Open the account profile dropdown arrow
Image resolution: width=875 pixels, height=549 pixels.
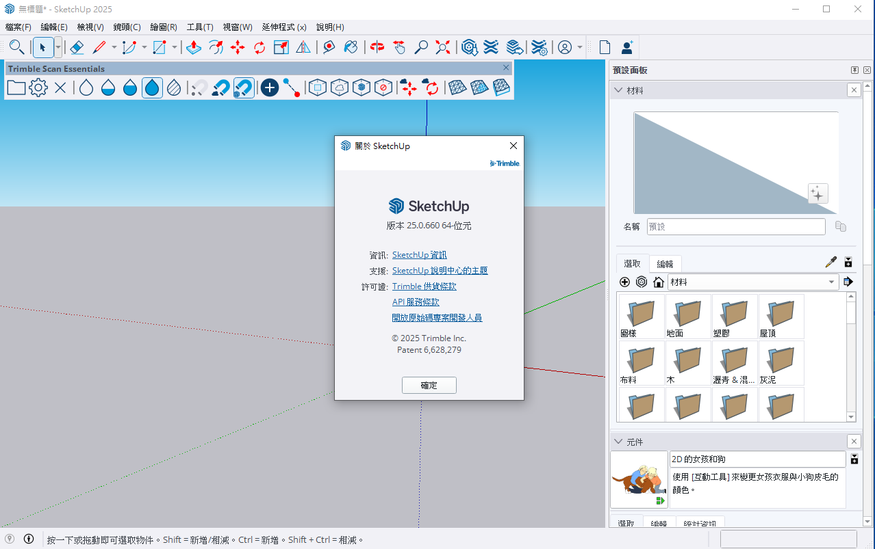[x=580, y=47]
